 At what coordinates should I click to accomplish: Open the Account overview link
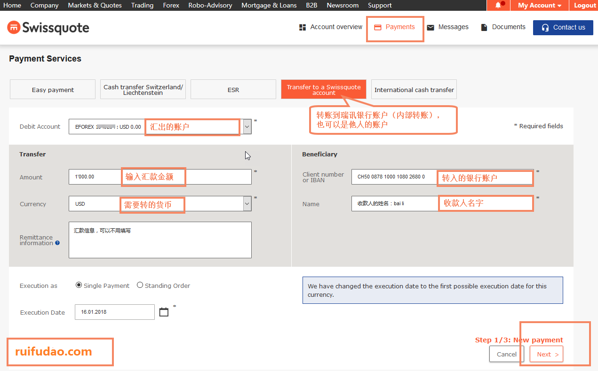coord(331,27)
